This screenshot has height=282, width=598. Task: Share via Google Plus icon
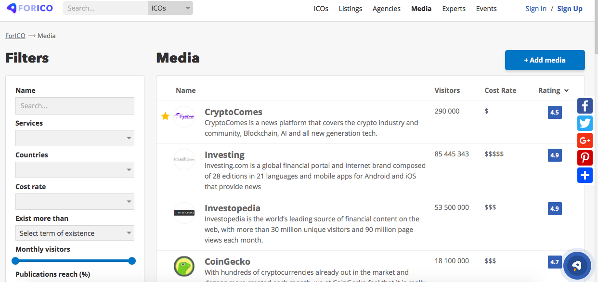pyautogui.click(x=585, y=141)
